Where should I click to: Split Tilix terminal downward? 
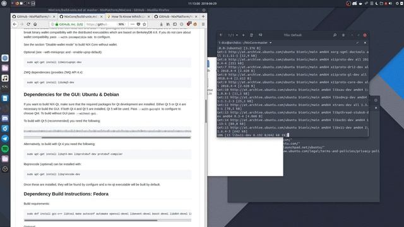pyautogui.click(x=261, y=35)
